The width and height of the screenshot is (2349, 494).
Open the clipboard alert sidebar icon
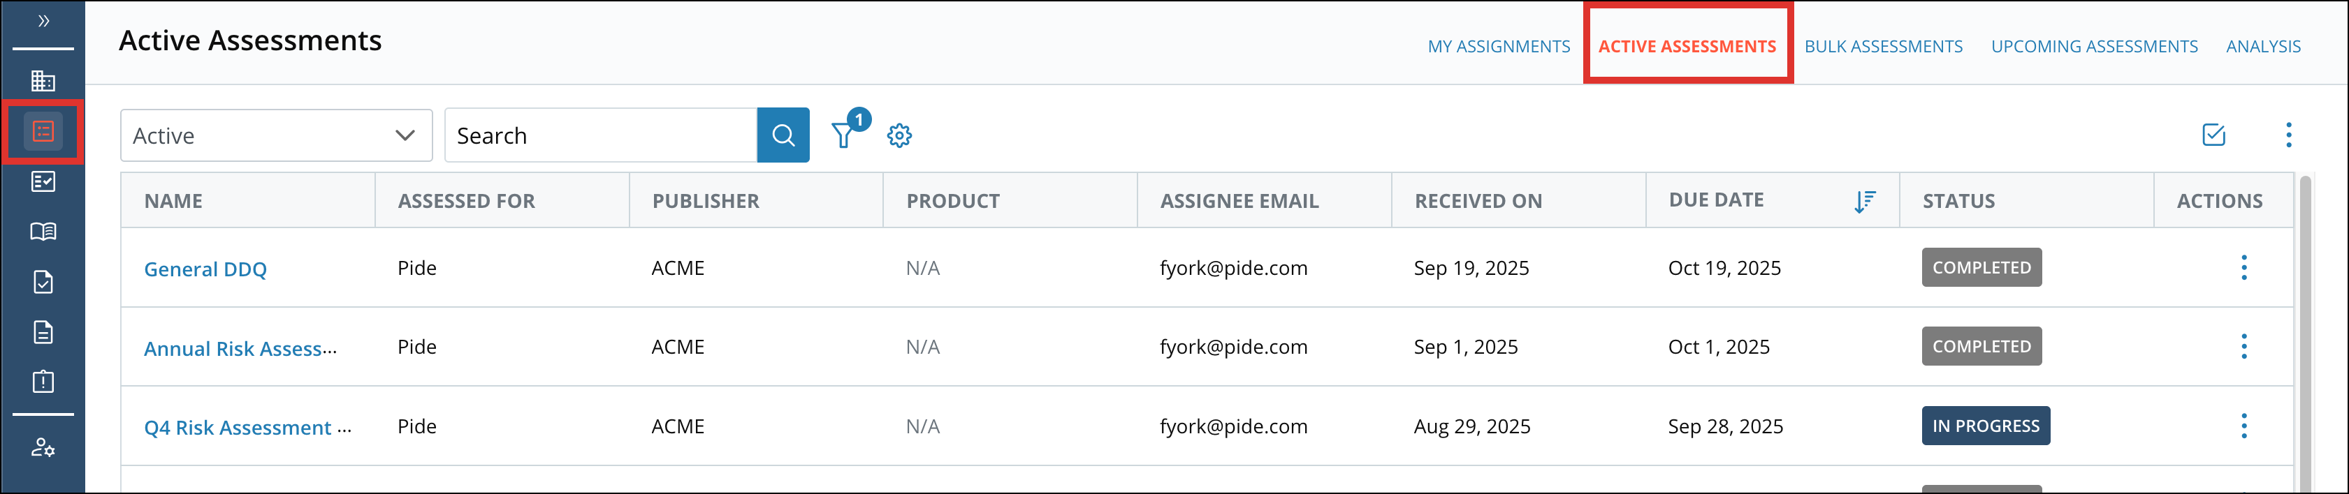click(43, 381)
